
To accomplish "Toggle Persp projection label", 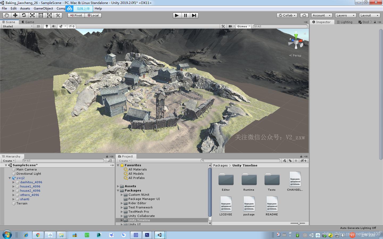I will pos(295,56).
